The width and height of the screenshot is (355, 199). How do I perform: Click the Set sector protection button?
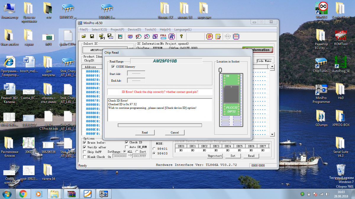click(233, 156)
